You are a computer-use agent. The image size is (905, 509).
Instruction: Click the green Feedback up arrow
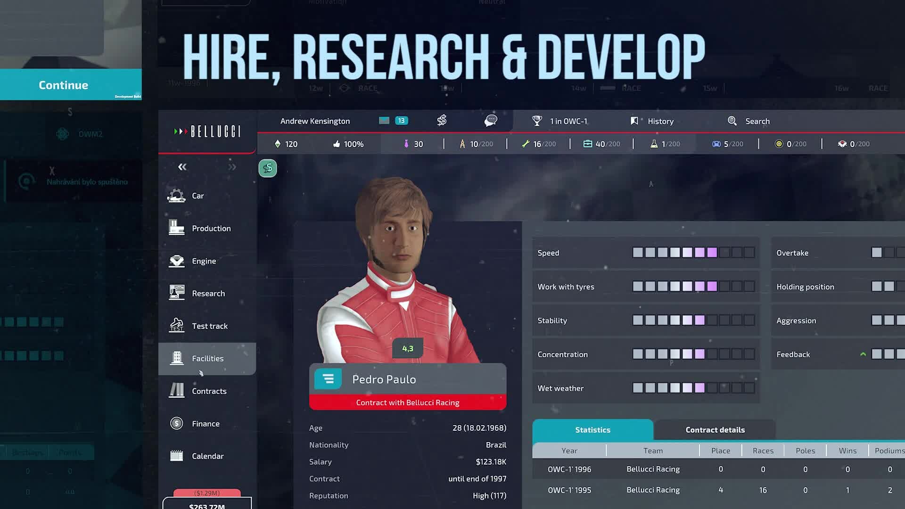863,354
